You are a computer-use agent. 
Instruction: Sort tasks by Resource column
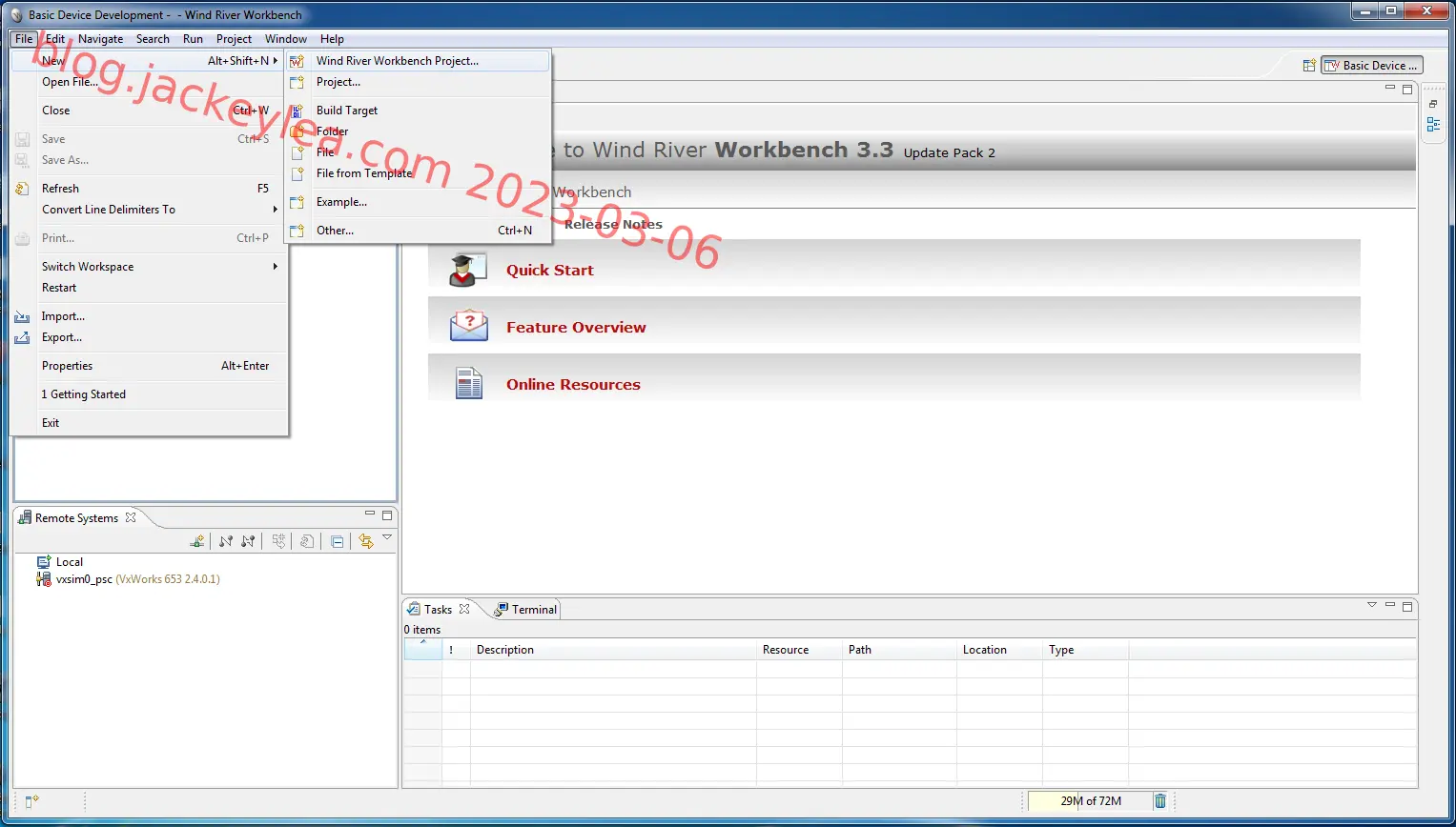[799, 650]
